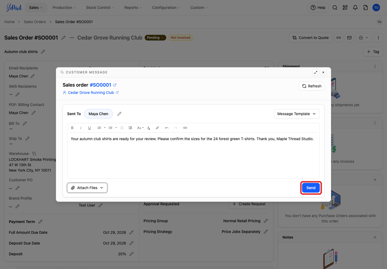Open sales order #SO0001 external link icon in dialog
387x269 pixels.
pyautogui.click(x=115, y=85)
